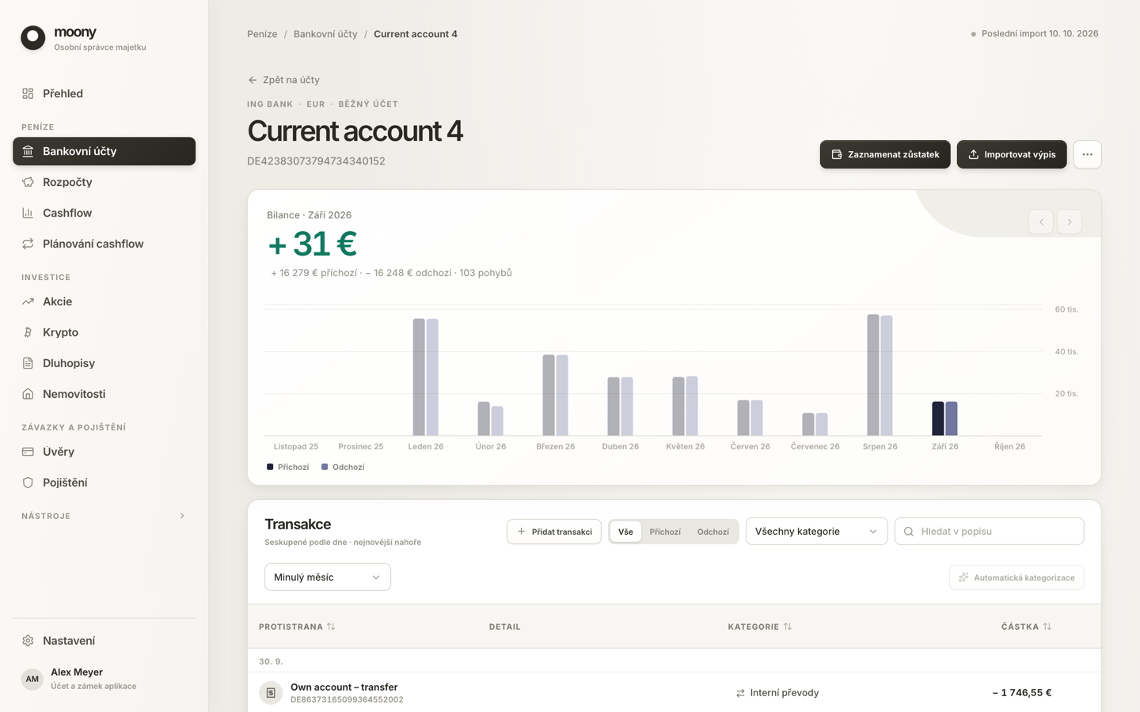Click the Krypto bitcoin icon
Screen dimensions: 1140x712
pos(28,332)
